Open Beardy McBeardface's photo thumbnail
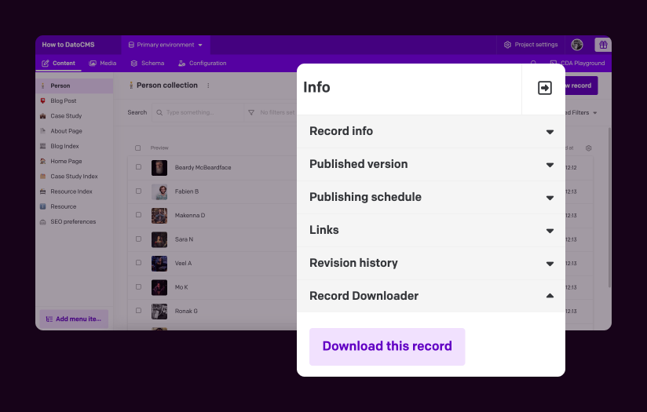Image resolution: width=647 pixels, height=412 pixels. point(159,168)
